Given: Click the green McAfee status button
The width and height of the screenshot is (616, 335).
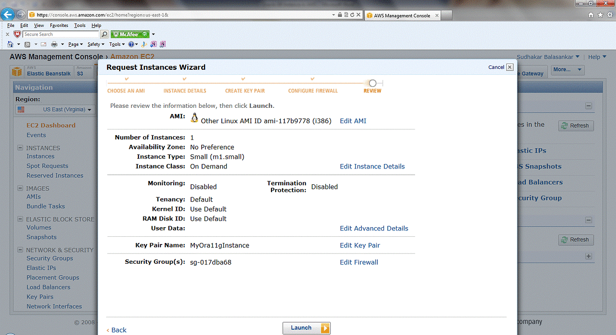Looking at the screenshot, I should (x=130, y=34).
